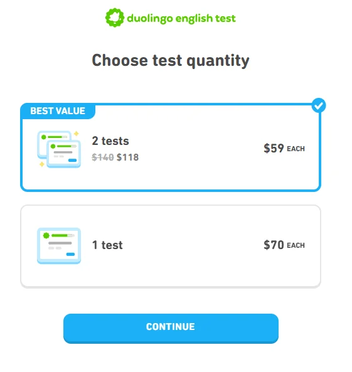Click the word EACH beside $59
The image size is (352, 372).
[x=296, y=149]
